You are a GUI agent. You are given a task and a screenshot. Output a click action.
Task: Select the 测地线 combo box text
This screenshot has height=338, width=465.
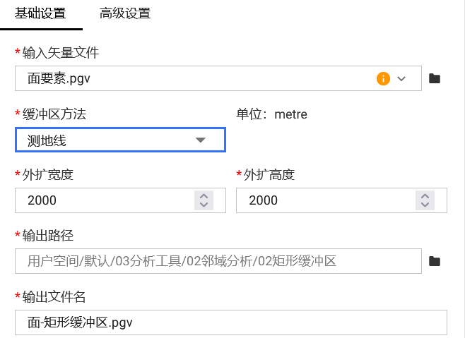(x=47, y=140)
